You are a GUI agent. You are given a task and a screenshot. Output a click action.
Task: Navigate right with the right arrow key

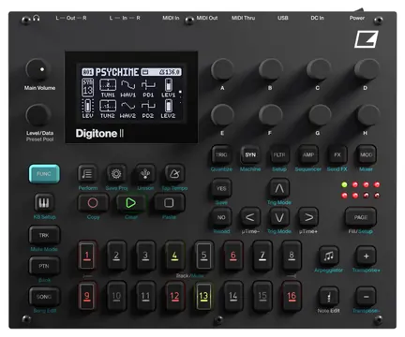coord(308,217)
